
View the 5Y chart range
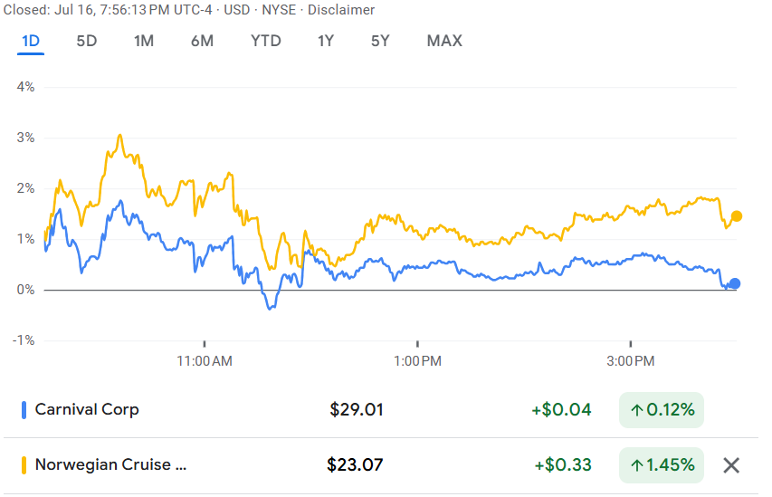point(380,41)
